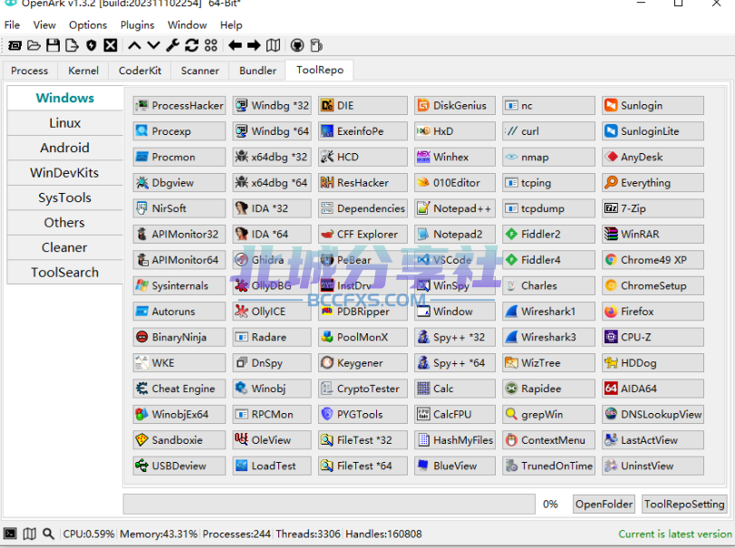Click the x64dbg *64 button

272,183
